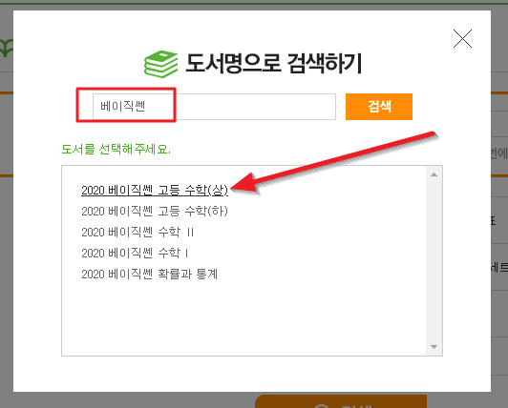
Task: Select 2020 베이직쎈 고등 수학(하)
Action: (x=155, y=212)
